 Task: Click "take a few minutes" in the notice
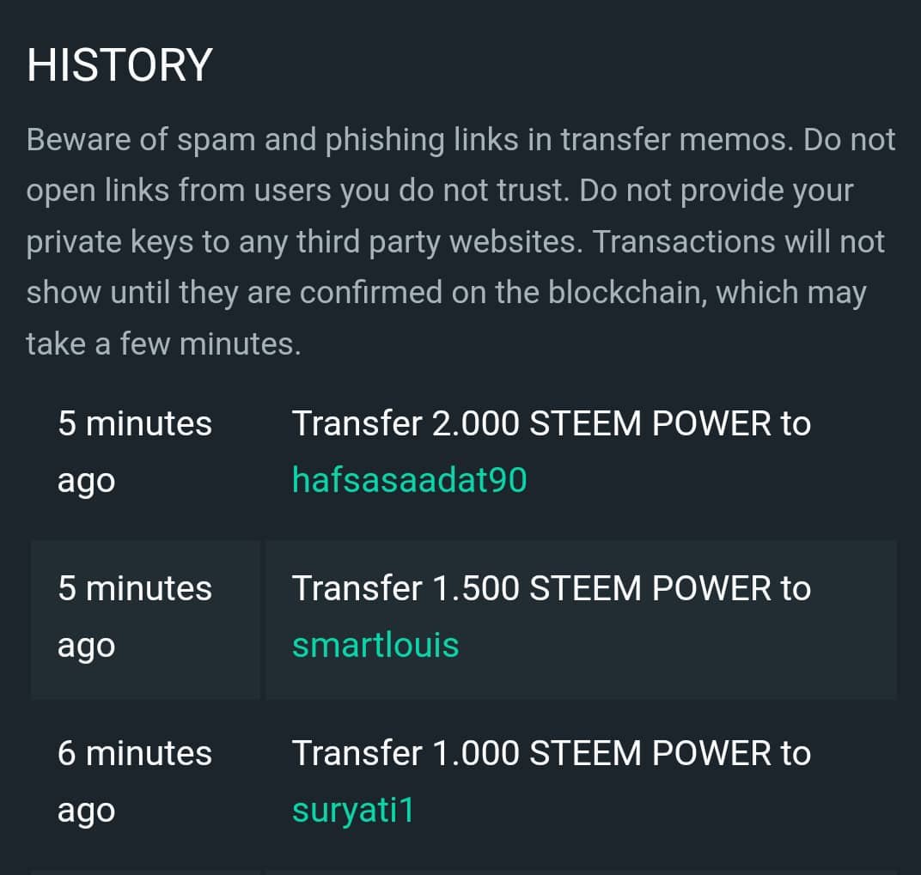pos(163,344)
